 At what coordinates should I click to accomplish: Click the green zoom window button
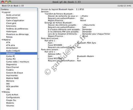tap(10, 2)
